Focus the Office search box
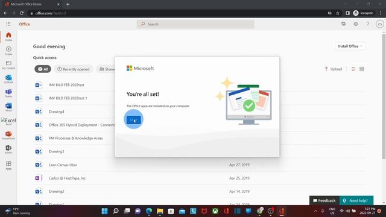Screen dimensions: 386x217 (x=195, y=24)
